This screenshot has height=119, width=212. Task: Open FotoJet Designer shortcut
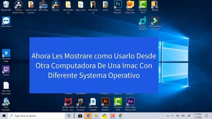coord(143,23)
